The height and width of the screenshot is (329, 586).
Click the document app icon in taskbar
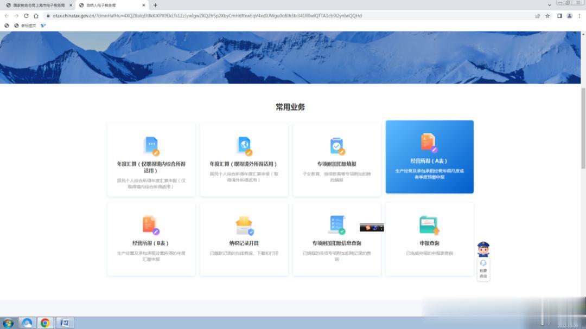click(x=65, y=322)
